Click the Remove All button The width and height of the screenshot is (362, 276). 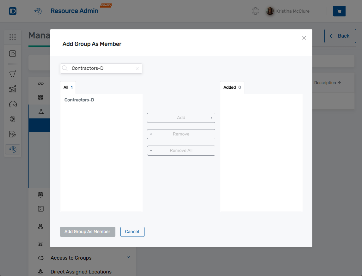click(181, 150)
